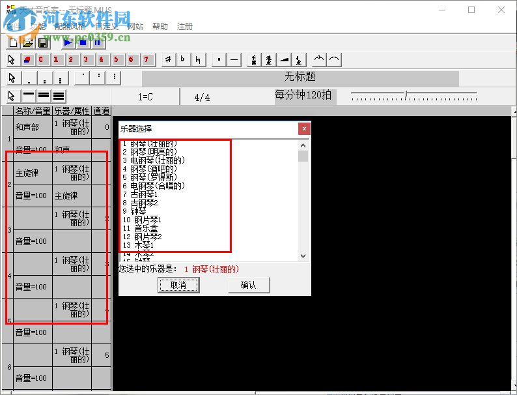Open the 注册 menu
This screenshot has height=395, width=517.
185,27
